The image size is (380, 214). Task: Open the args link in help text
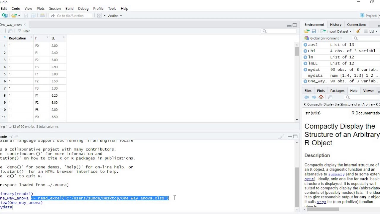[x=321, y=202]
